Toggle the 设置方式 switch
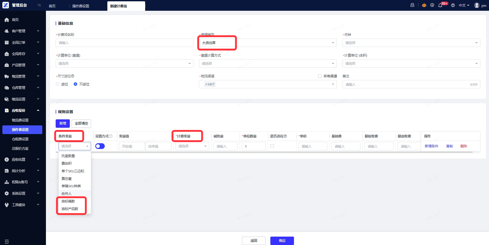The height and width of the screenshot is (245, 489). [x=100, y=146]
